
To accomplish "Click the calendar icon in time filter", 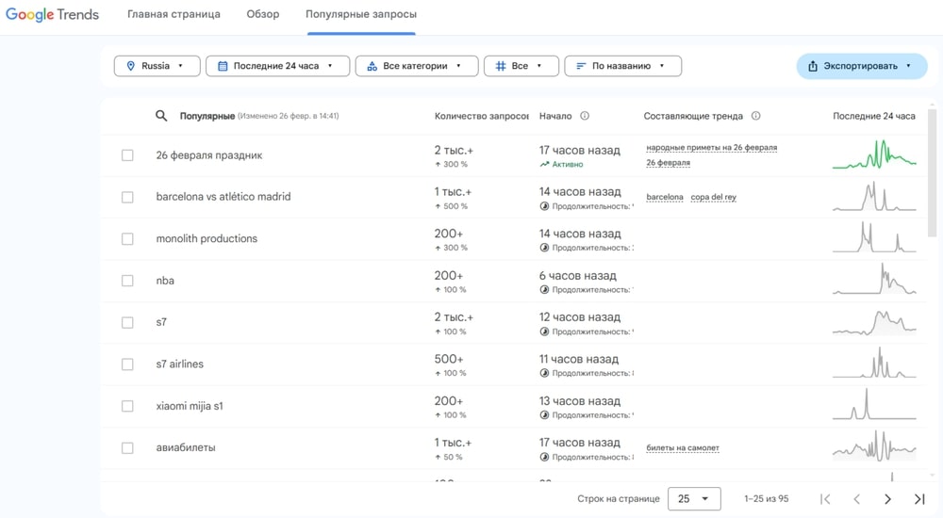I will tap(223, 66).
